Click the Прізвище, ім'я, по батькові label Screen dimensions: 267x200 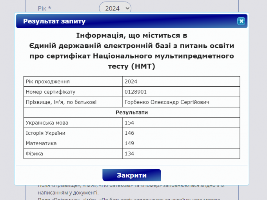(61, 102)
